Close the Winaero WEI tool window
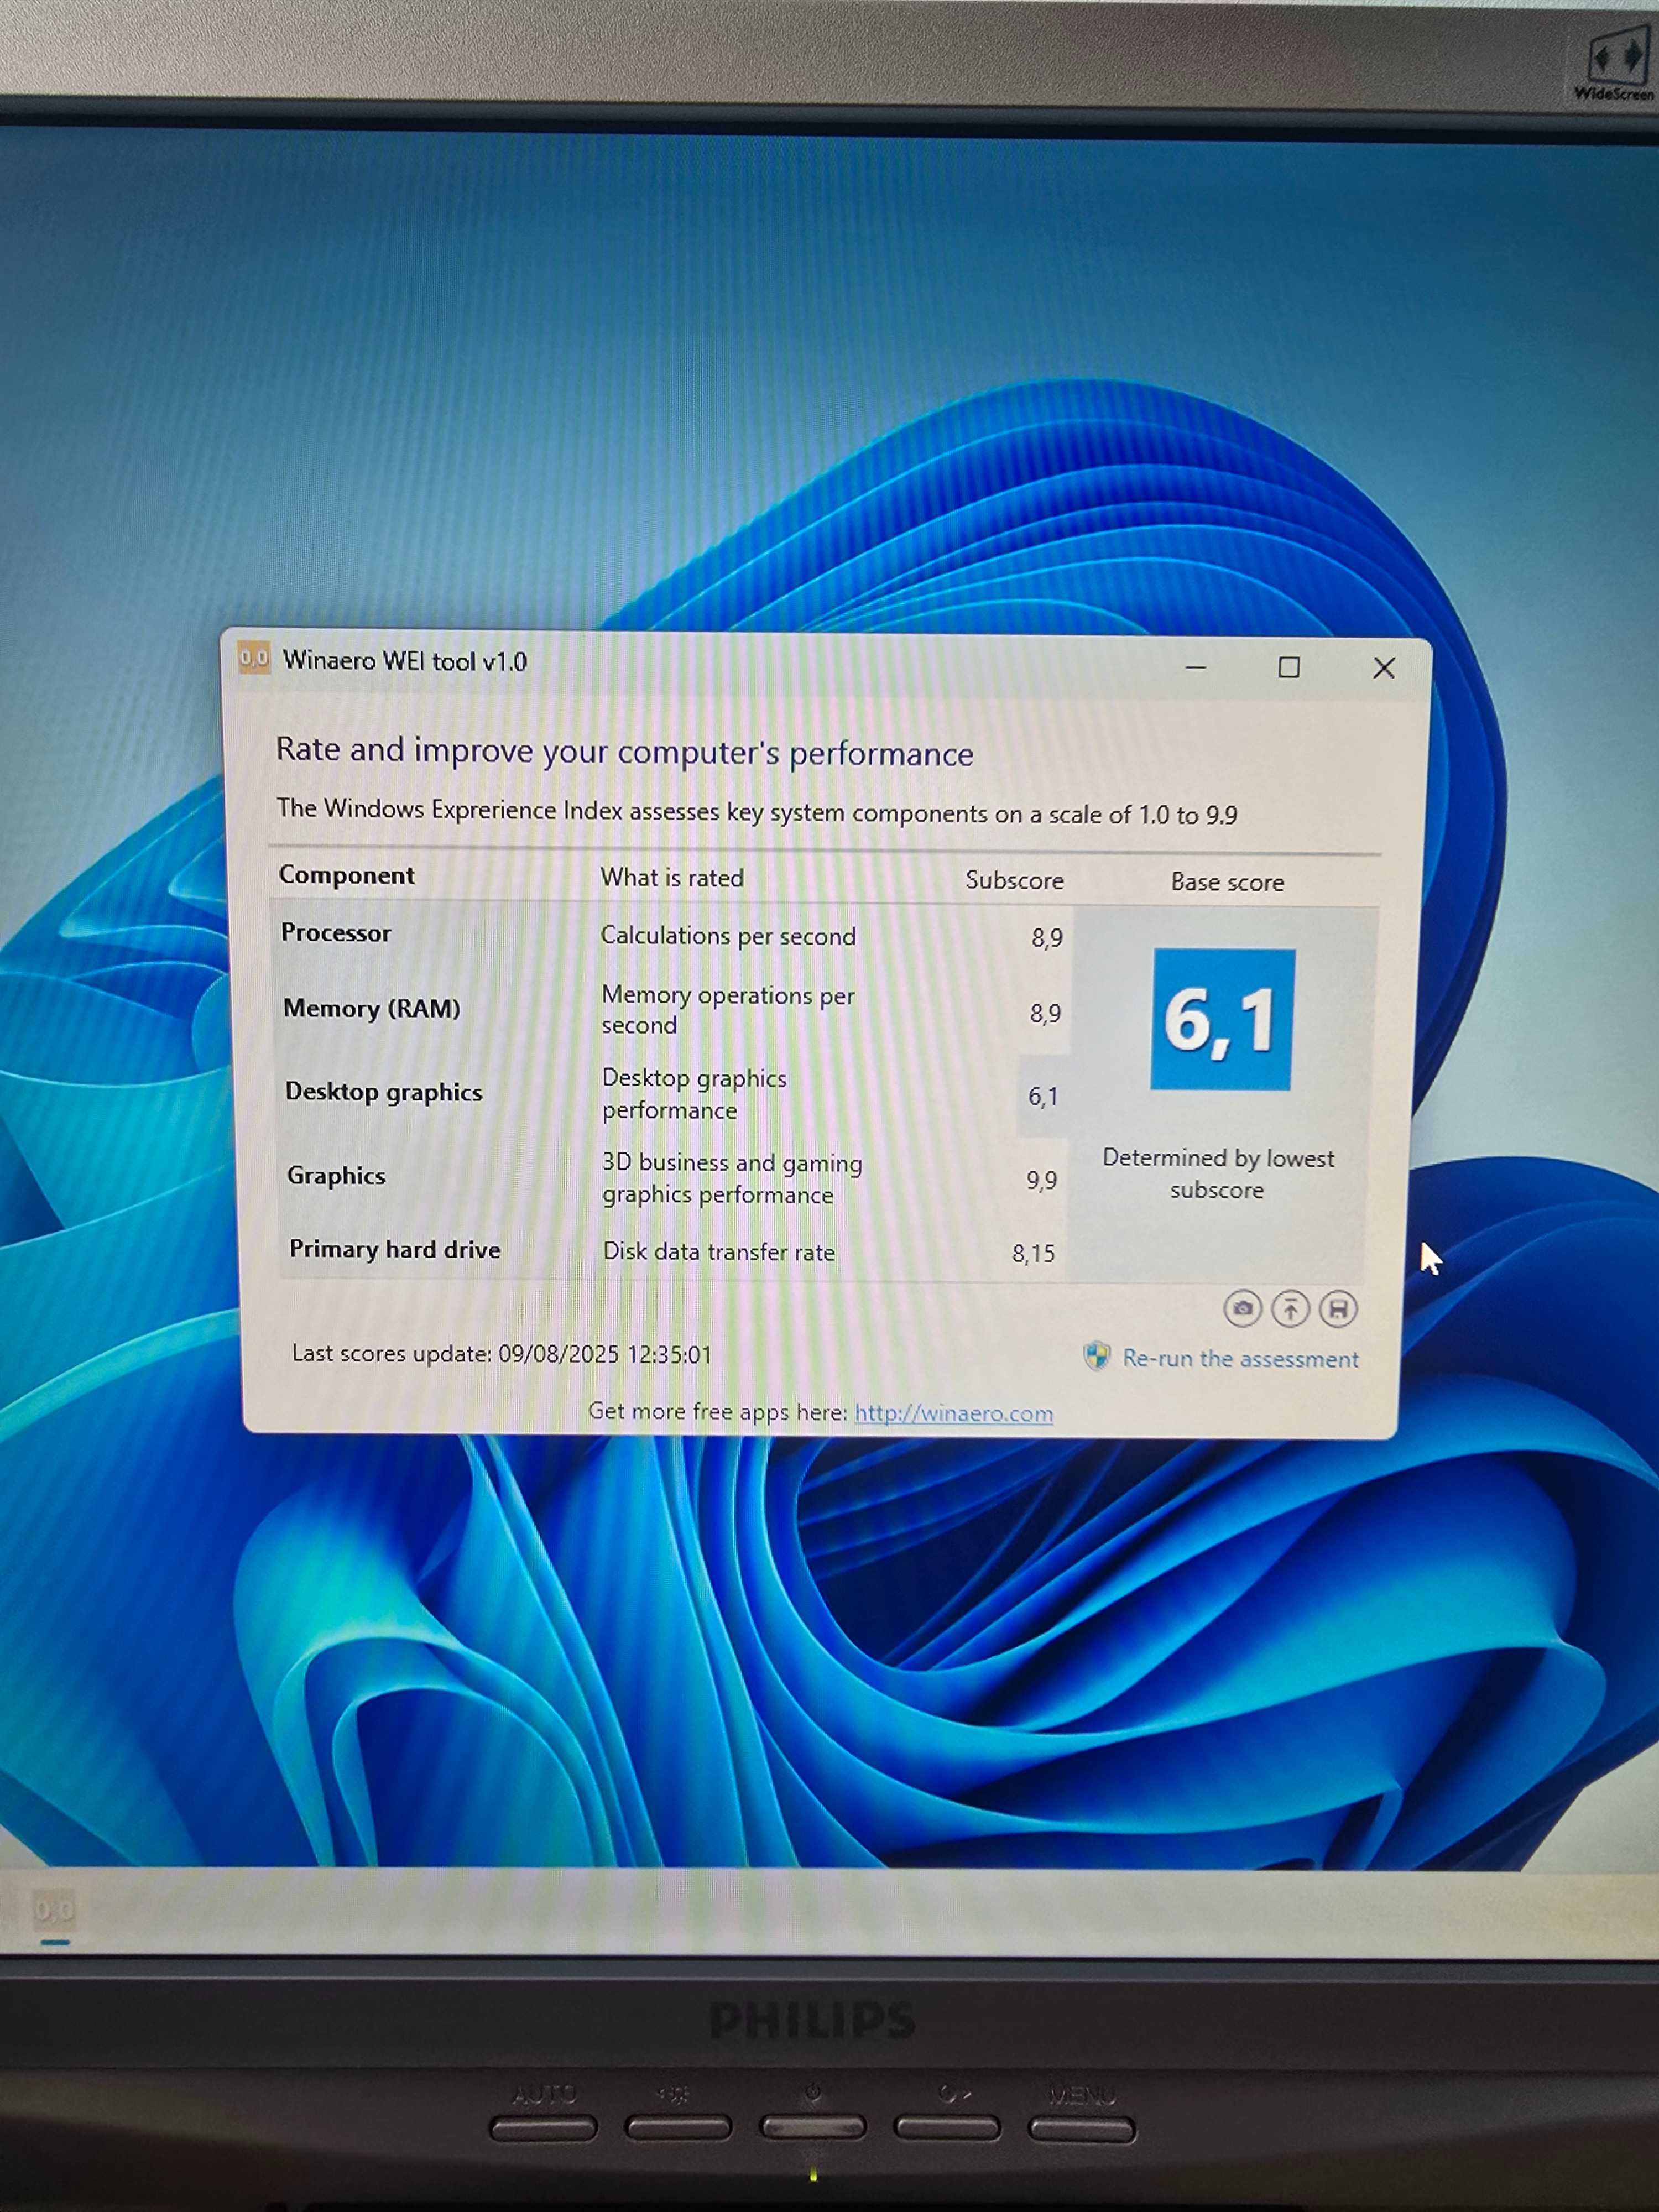The image size is (1659, 2212). pyautogui.click(x=1384, y=668)
